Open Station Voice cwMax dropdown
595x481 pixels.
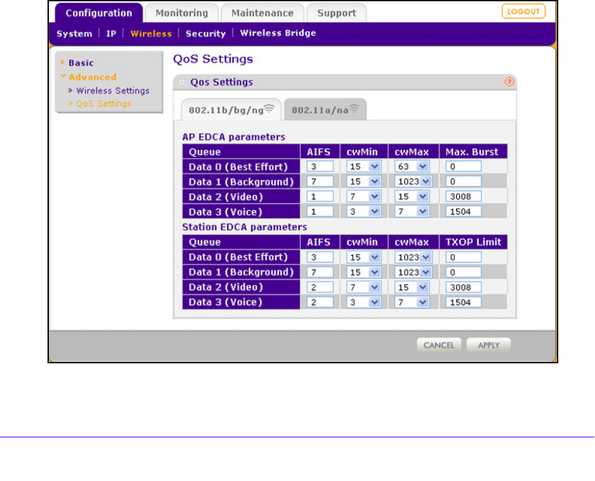pos(412,302)
